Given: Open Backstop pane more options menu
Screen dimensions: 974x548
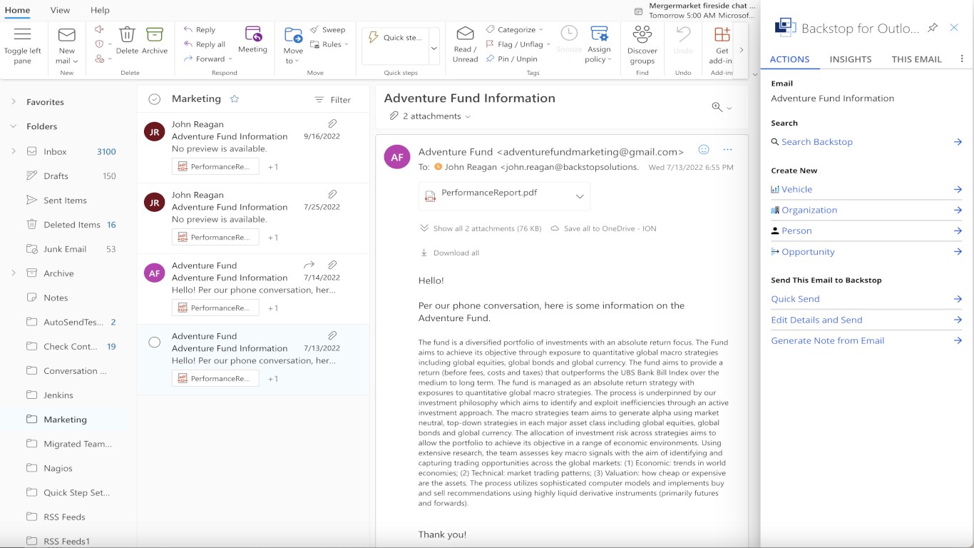Looking at the screenshot, I should click(x=961, y=59).
